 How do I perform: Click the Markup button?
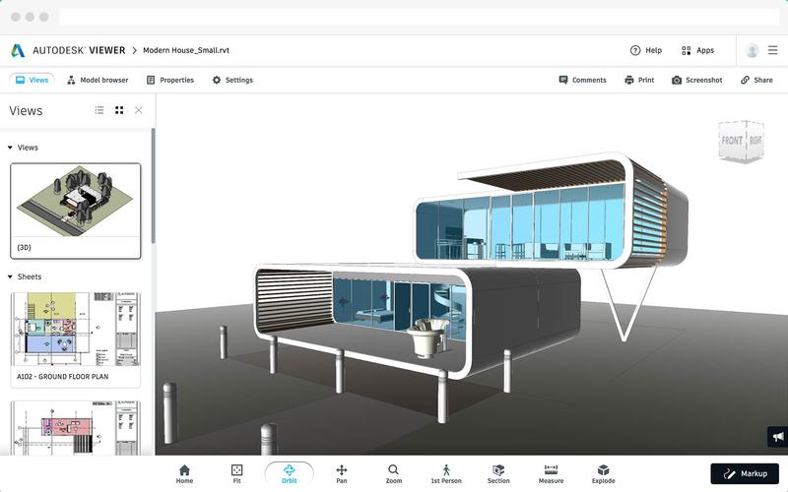pyautogui.click(x=745, y=473)
